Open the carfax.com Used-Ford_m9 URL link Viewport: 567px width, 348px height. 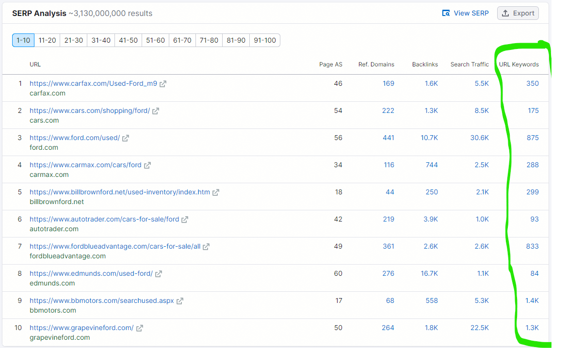[93, 83]
